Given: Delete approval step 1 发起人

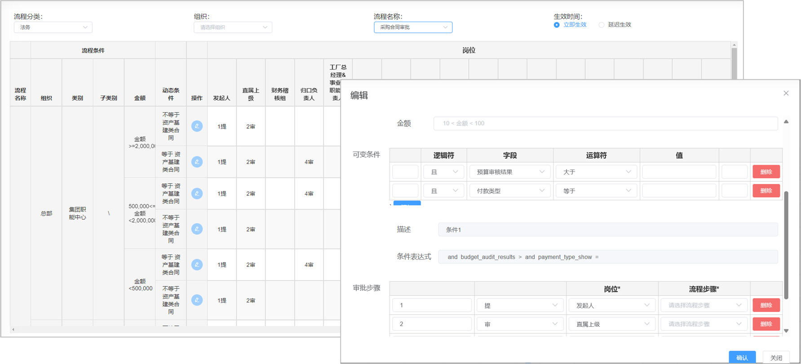Looking at the screenshot, I should click(x=766, y=305).
